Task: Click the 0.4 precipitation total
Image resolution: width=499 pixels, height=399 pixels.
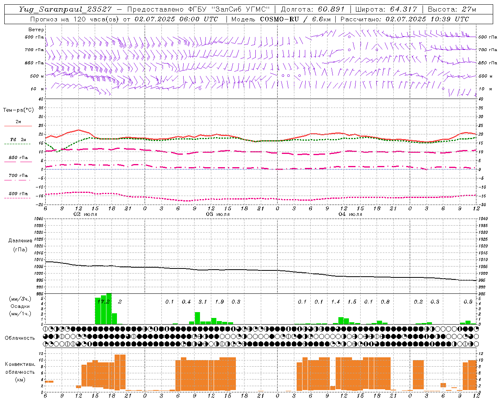Action: coord(186,302)
